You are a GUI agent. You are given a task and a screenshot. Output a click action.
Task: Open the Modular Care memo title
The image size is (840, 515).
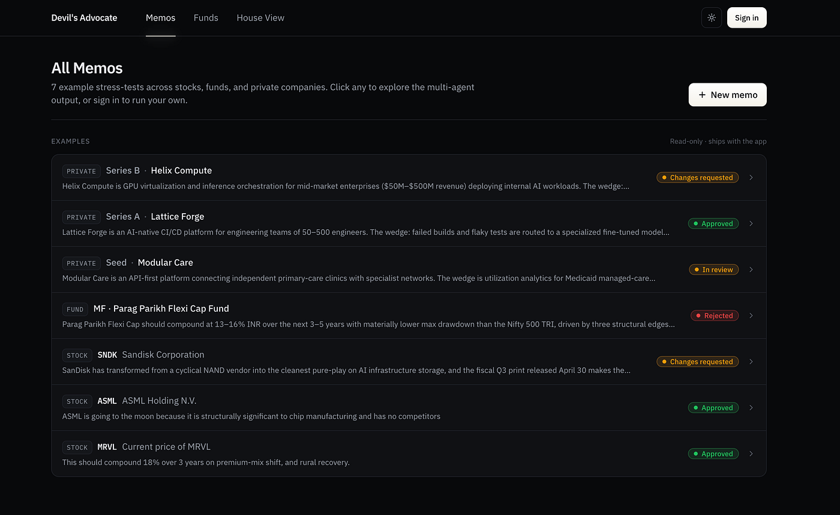pos(166,262)
